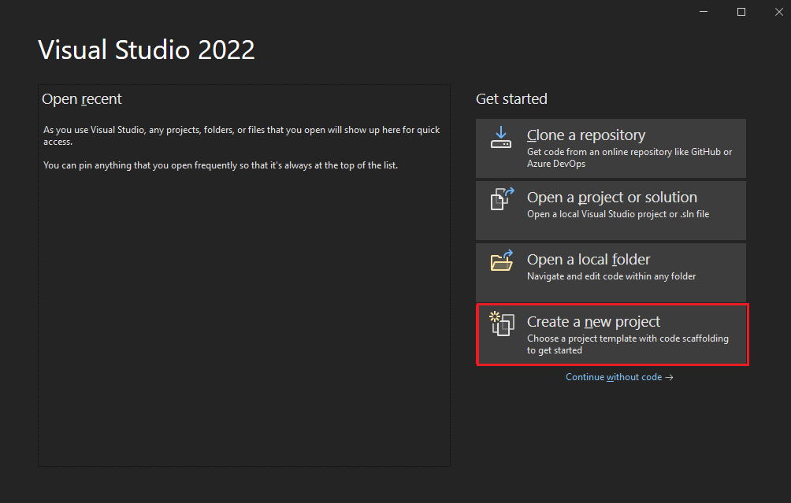
Task: Click the Open a local folder icon
Action: [x=502, y=261]
